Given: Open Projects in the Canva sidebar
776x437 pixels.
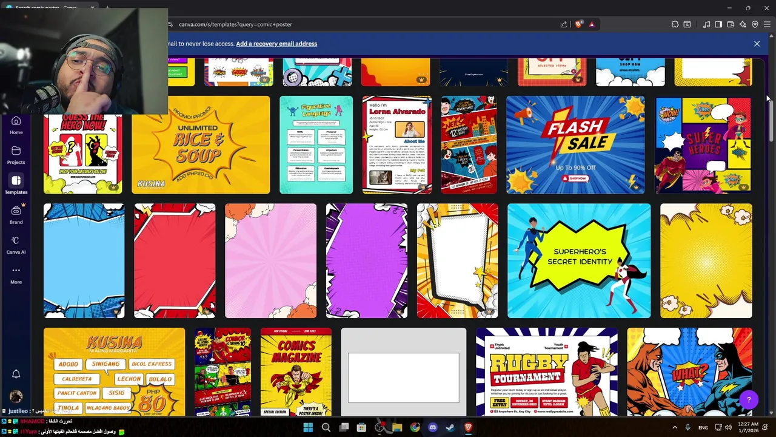Looking at the screenshot, I should 16,155.
